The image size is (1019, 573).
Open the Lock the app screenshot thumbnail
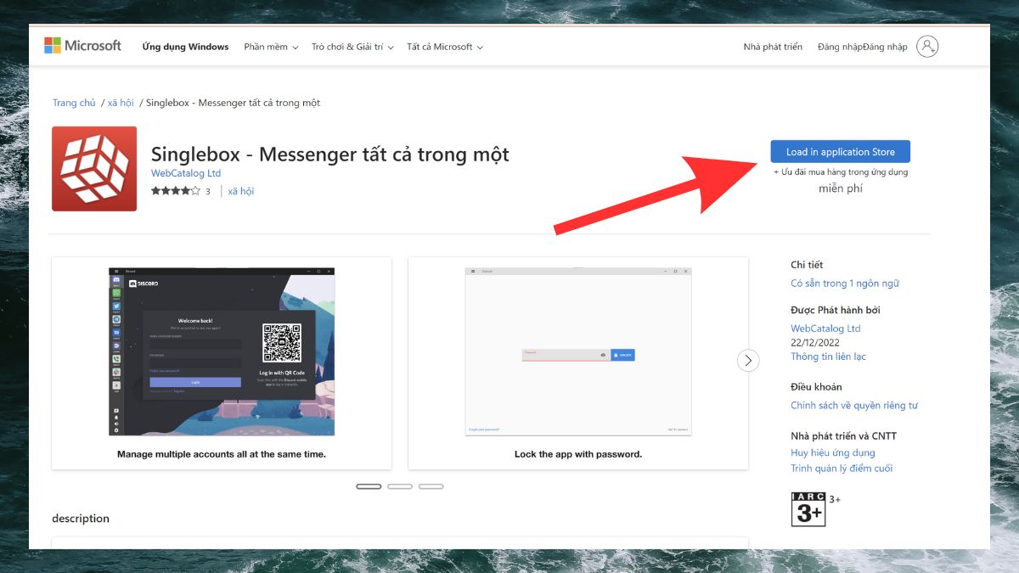tap(578, 352)
